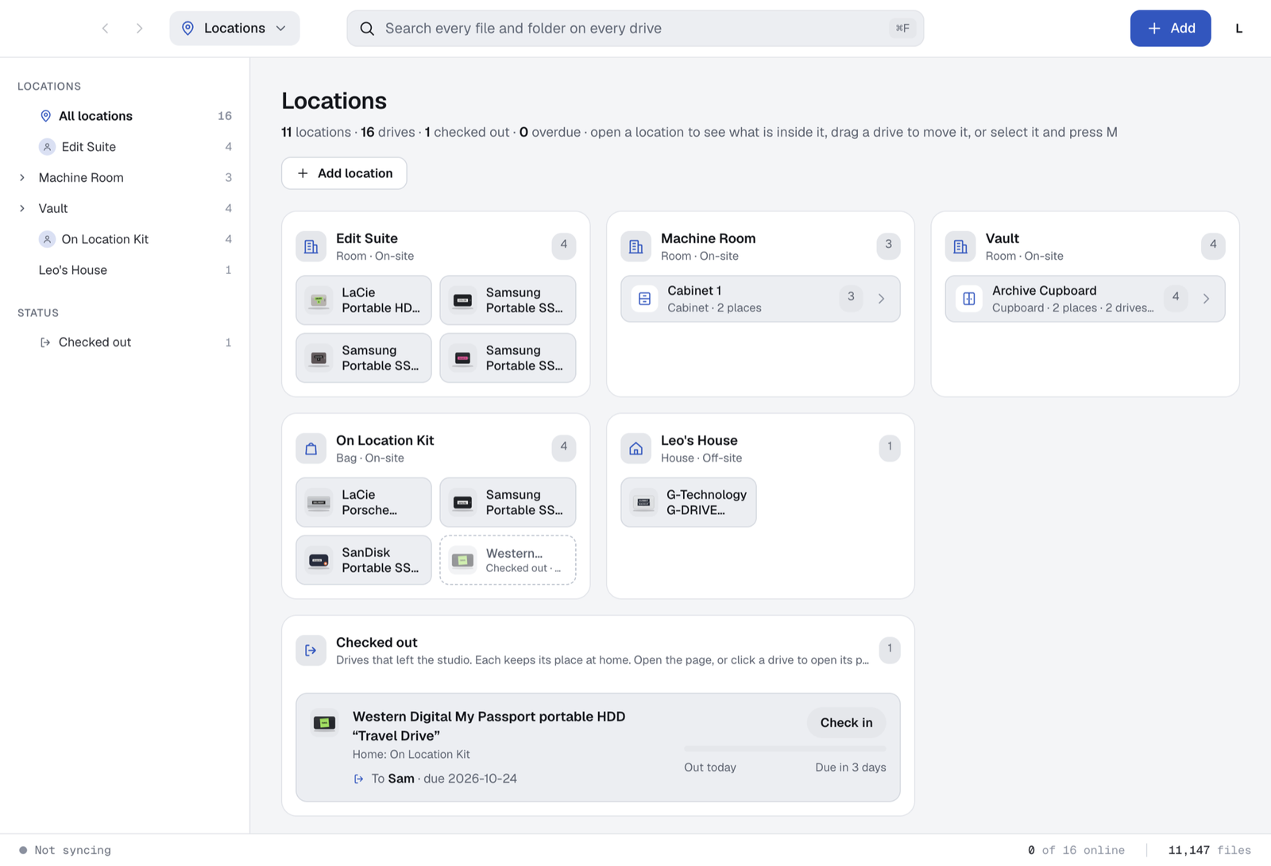Click the Vault card building icon
This screenshot has height=866, width=1271.
coord(960,246)
